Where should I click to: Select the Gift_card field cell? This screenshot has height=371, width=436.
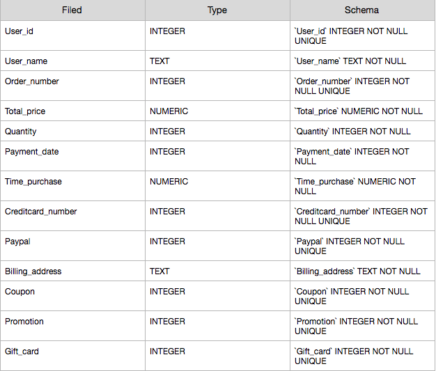(x=72, y=356)
